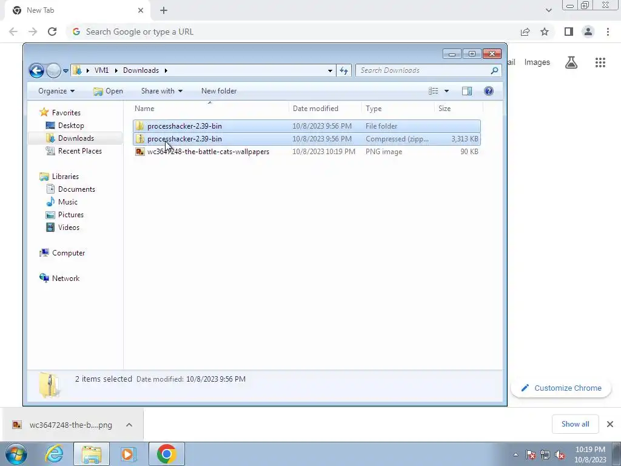
Task: Open Explorer help icon
Action: pos(489,91)
